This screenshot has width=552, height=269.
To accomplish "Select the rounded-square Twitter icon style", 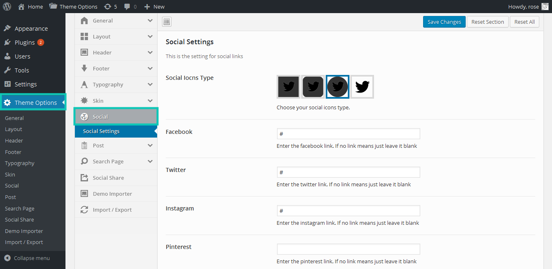I will point(313,87).
